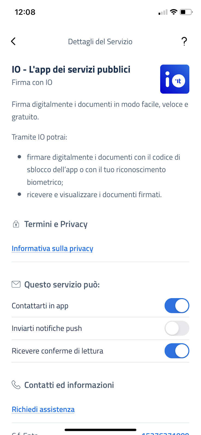This screenshot has width=201, height=435.
Task: Tap the home indicator bar at bottom
Action: (100, 430)
